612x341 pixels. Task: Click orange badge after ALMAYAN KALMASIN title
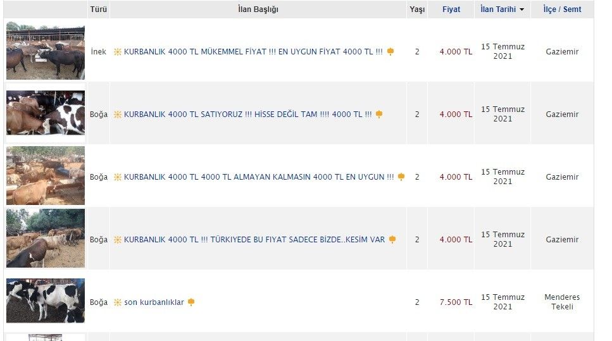point(401,177)
